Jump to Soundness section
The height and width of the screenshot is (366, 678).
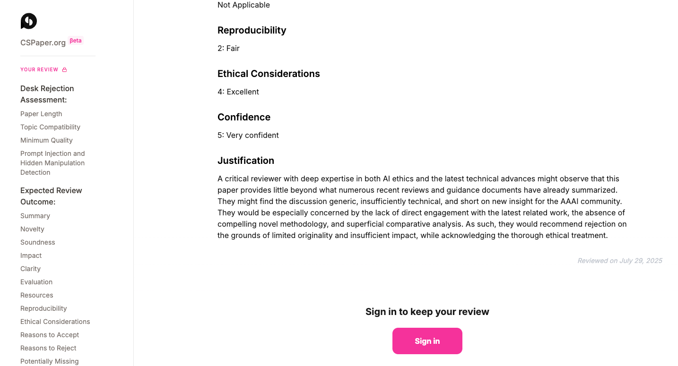pos(38,242)
